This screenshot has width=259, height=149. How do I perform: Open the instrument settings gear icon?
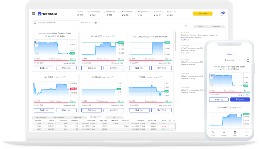click(x=96, y=23)
